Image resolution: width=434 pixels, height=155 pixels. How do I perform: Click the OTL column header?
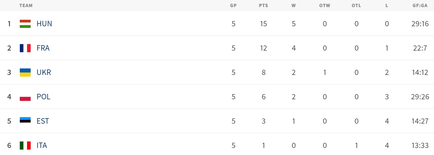click(x=356, y=5)
